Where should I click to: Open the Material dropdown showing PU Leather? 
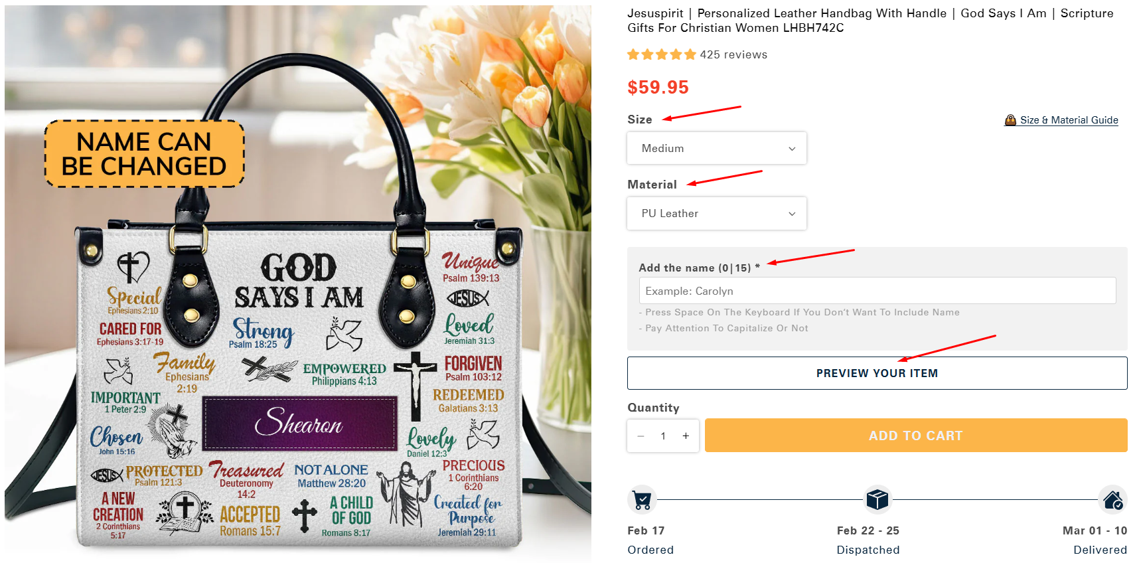pyautogui.click(x=717, y=213)
